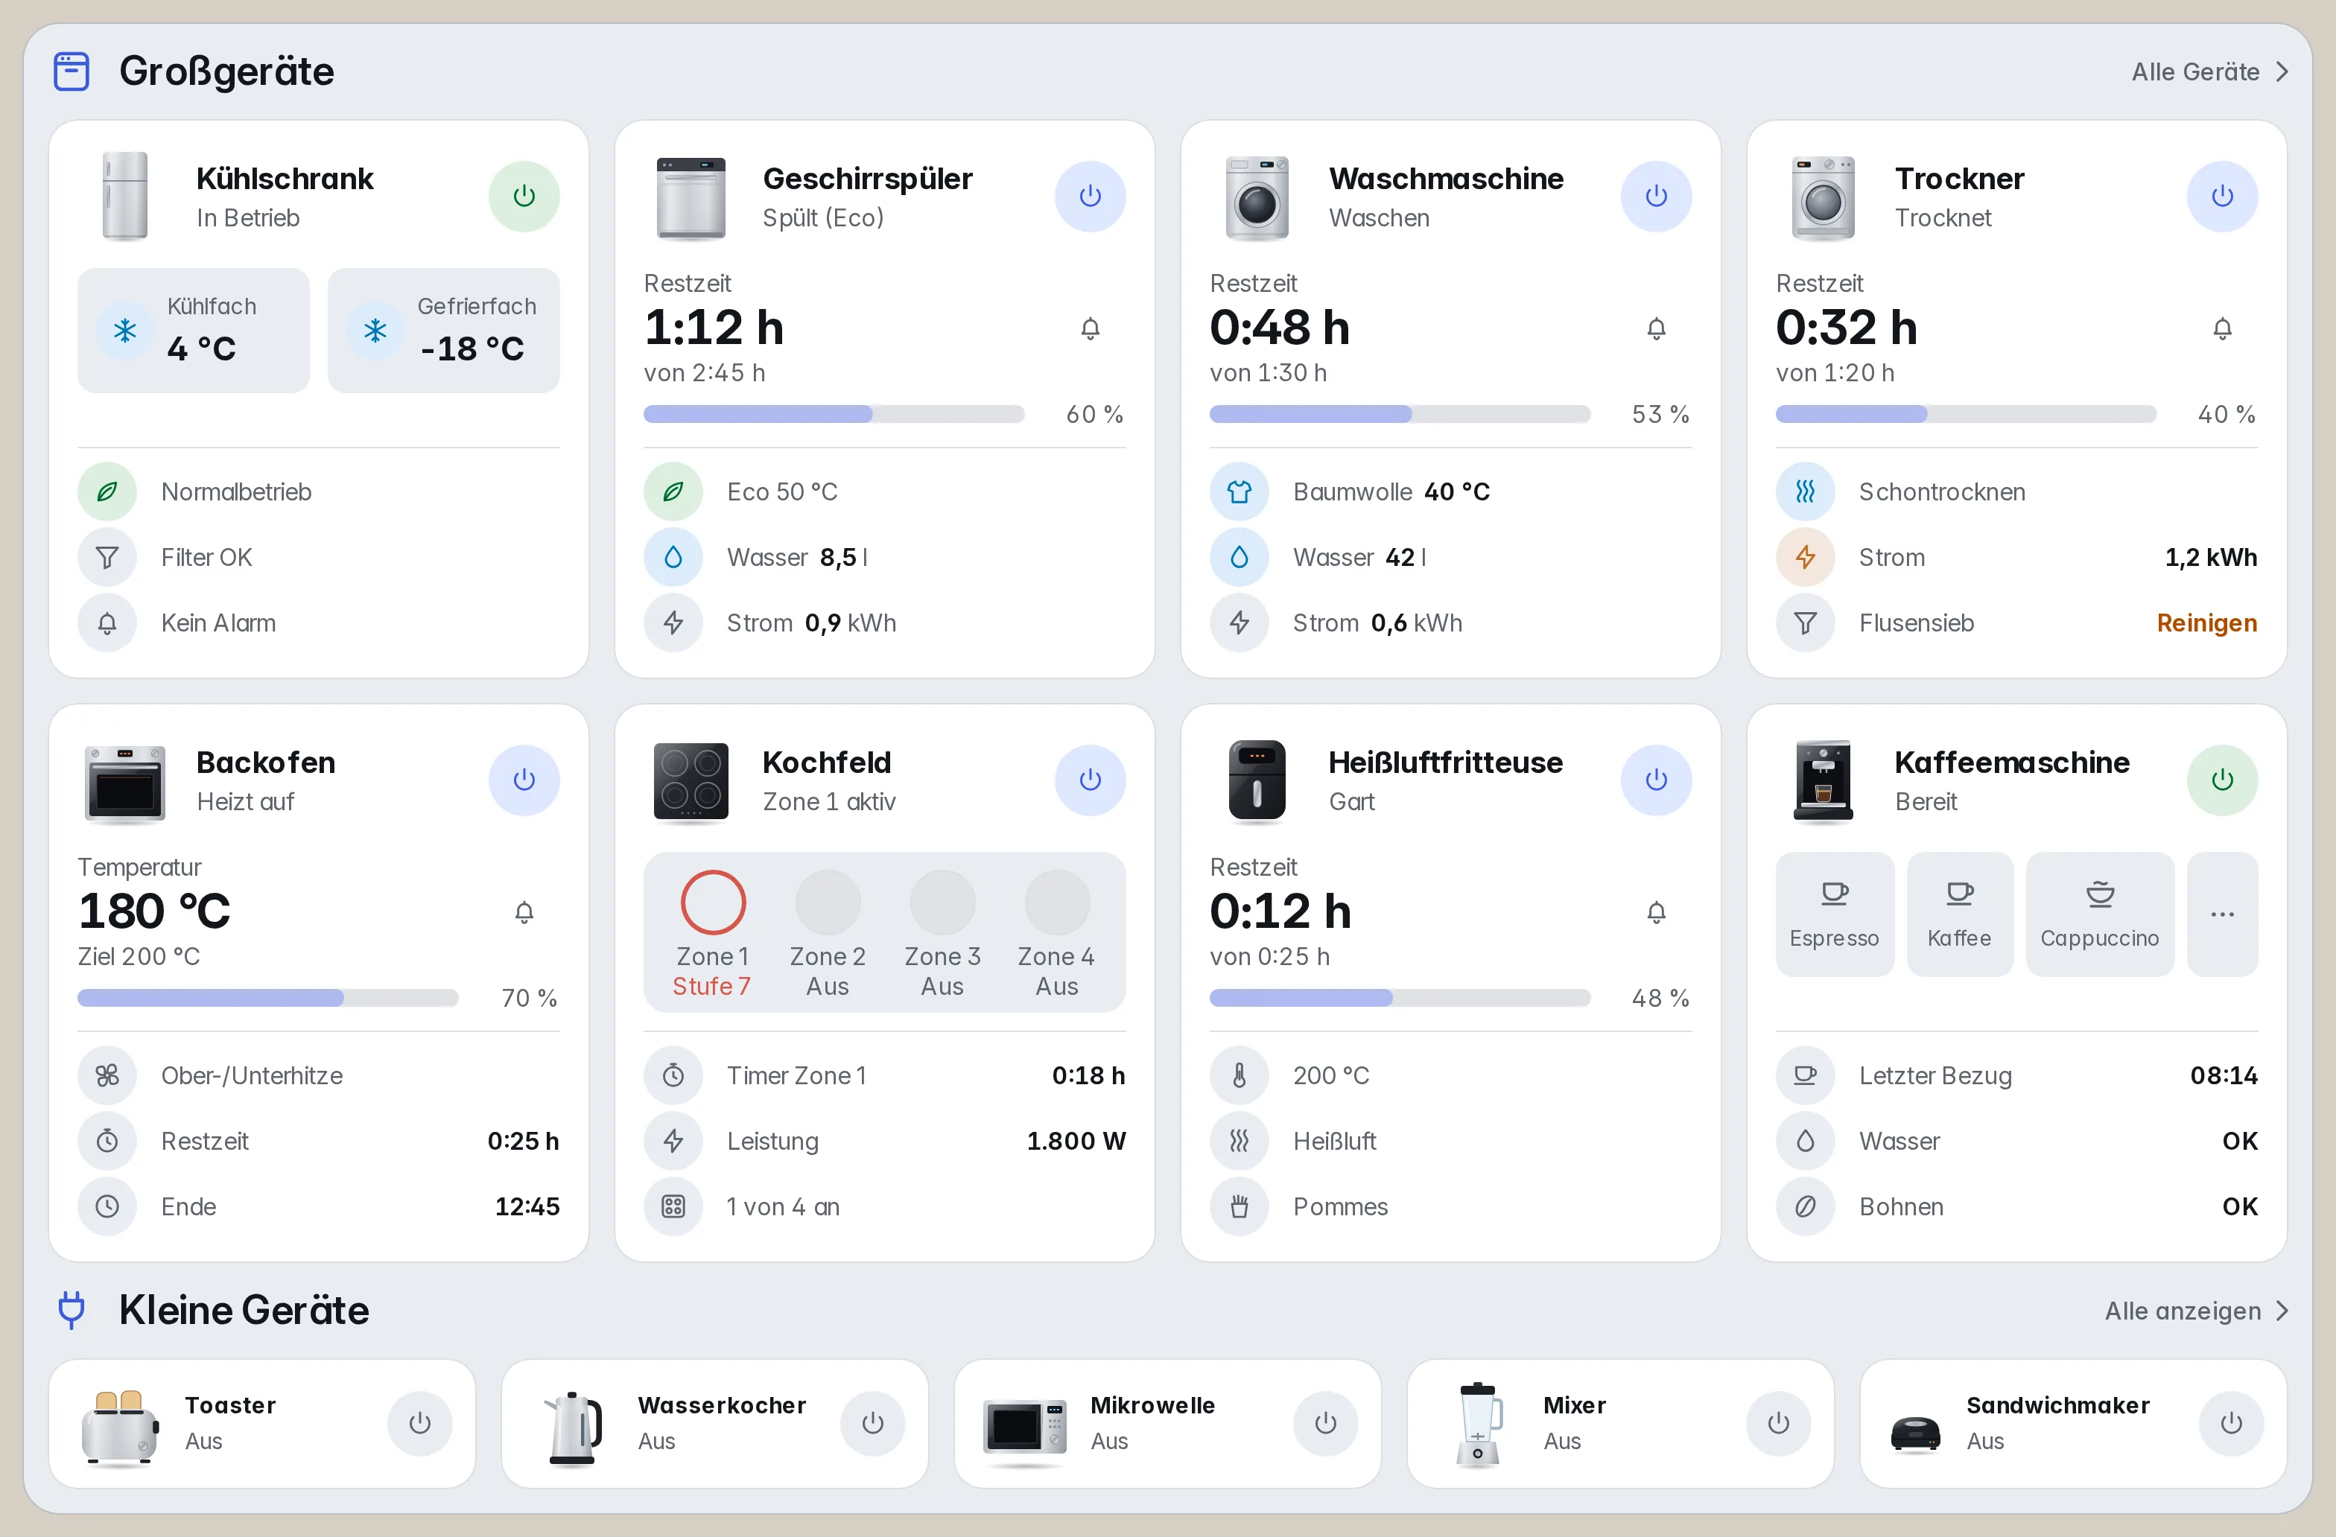This screenshot has width=2336, height=1537.
Task: Click the Kühlfach snowflake icon
Action: click(124, 331)
